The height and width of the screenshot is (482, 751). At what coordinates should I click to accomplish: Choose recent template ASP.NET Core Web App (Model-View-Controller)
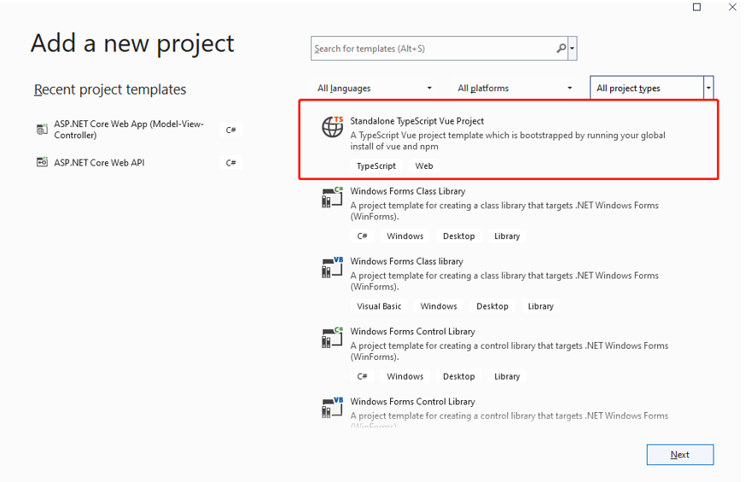tap(139, 129)
